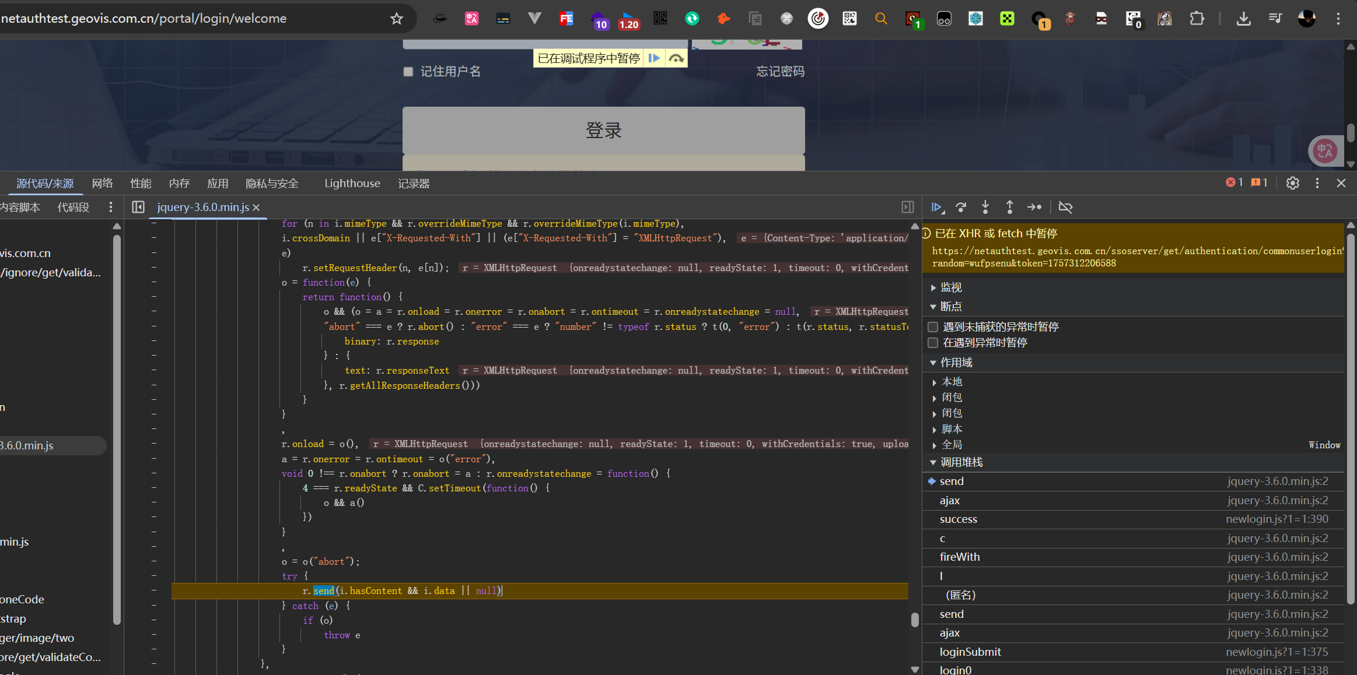
Task: Bookmark this page with star icon
Action: point(397,19)
